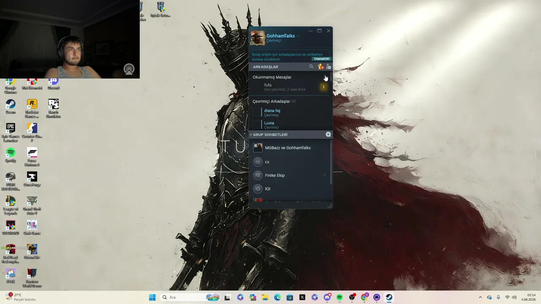The image size is (541, 304).
Task: Select the Red Dead Redemption shortcut
Action: pos(11,254)
